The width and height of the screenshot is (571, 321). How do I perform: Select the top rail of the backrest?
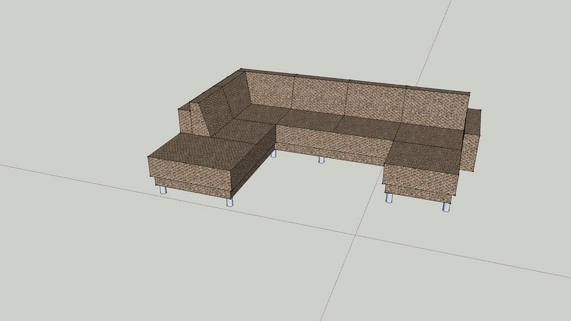pos(355,80)
